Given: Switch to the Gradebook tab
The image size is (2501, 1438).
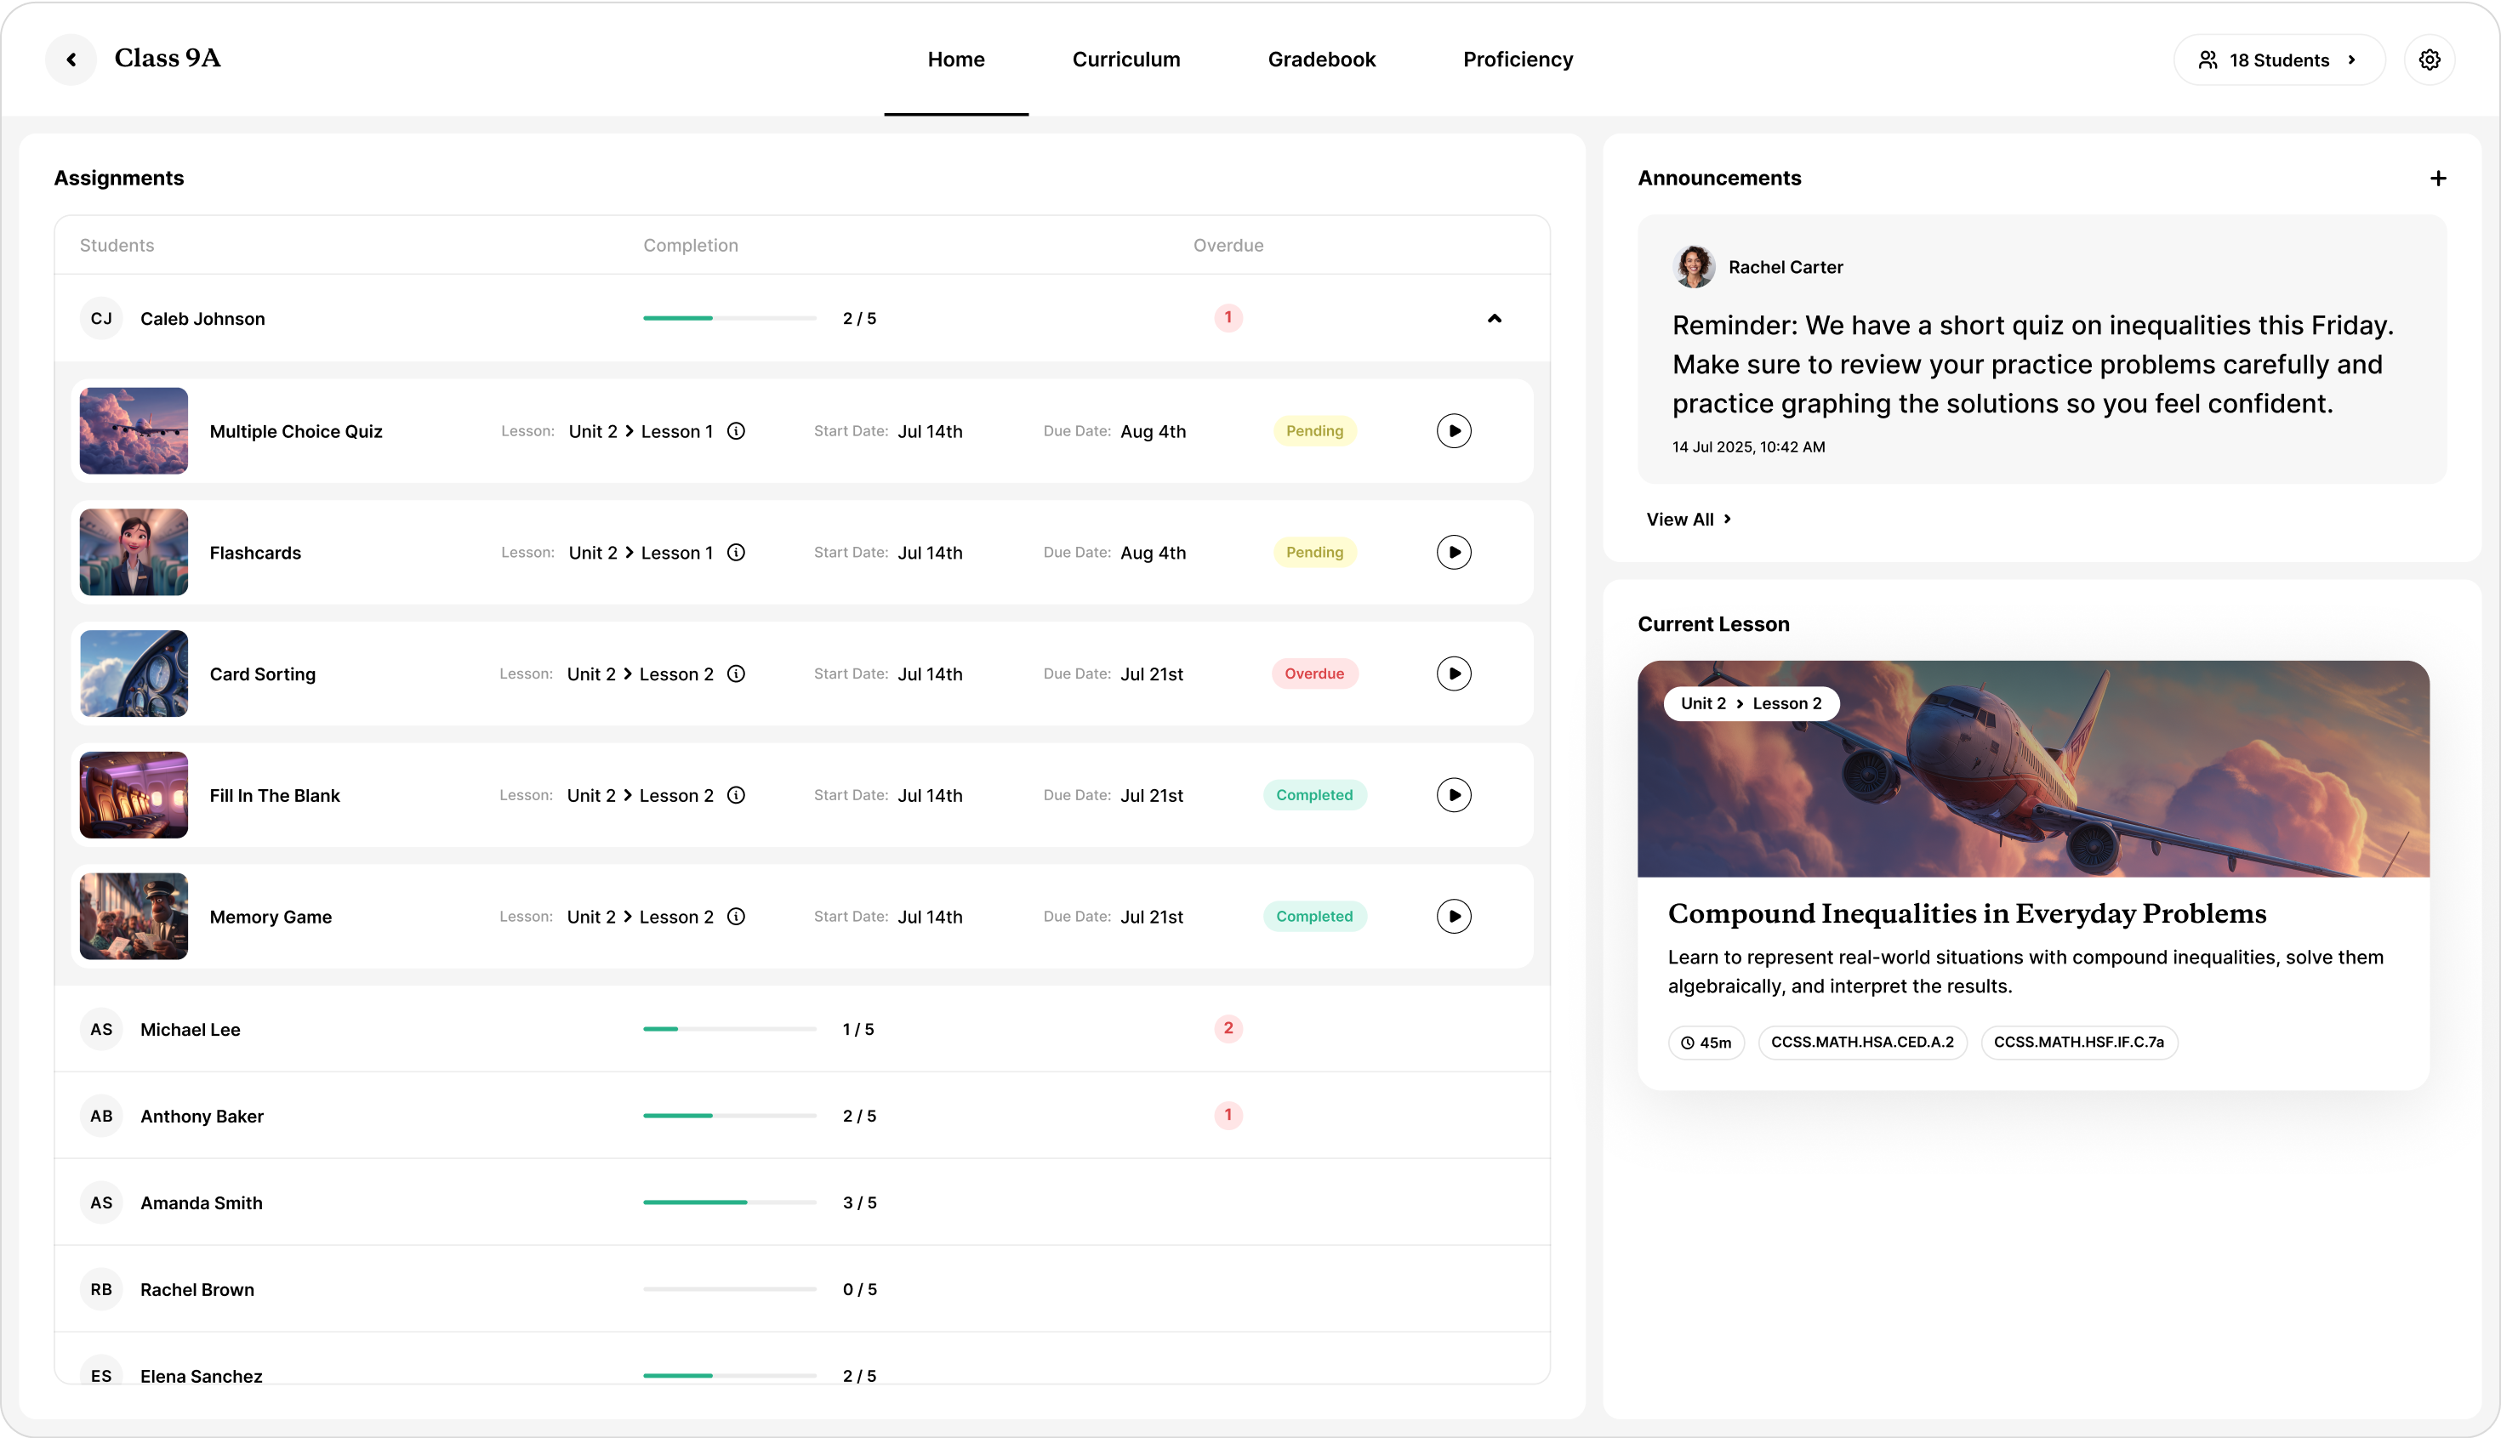Looking at the screenshot, I should coord(1320,60).
